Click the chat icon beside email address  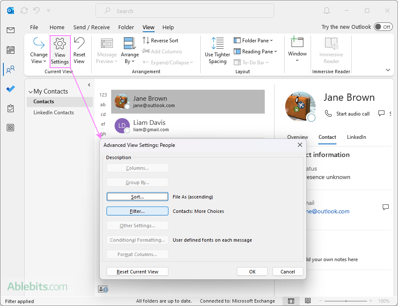(x=386, y=207)
